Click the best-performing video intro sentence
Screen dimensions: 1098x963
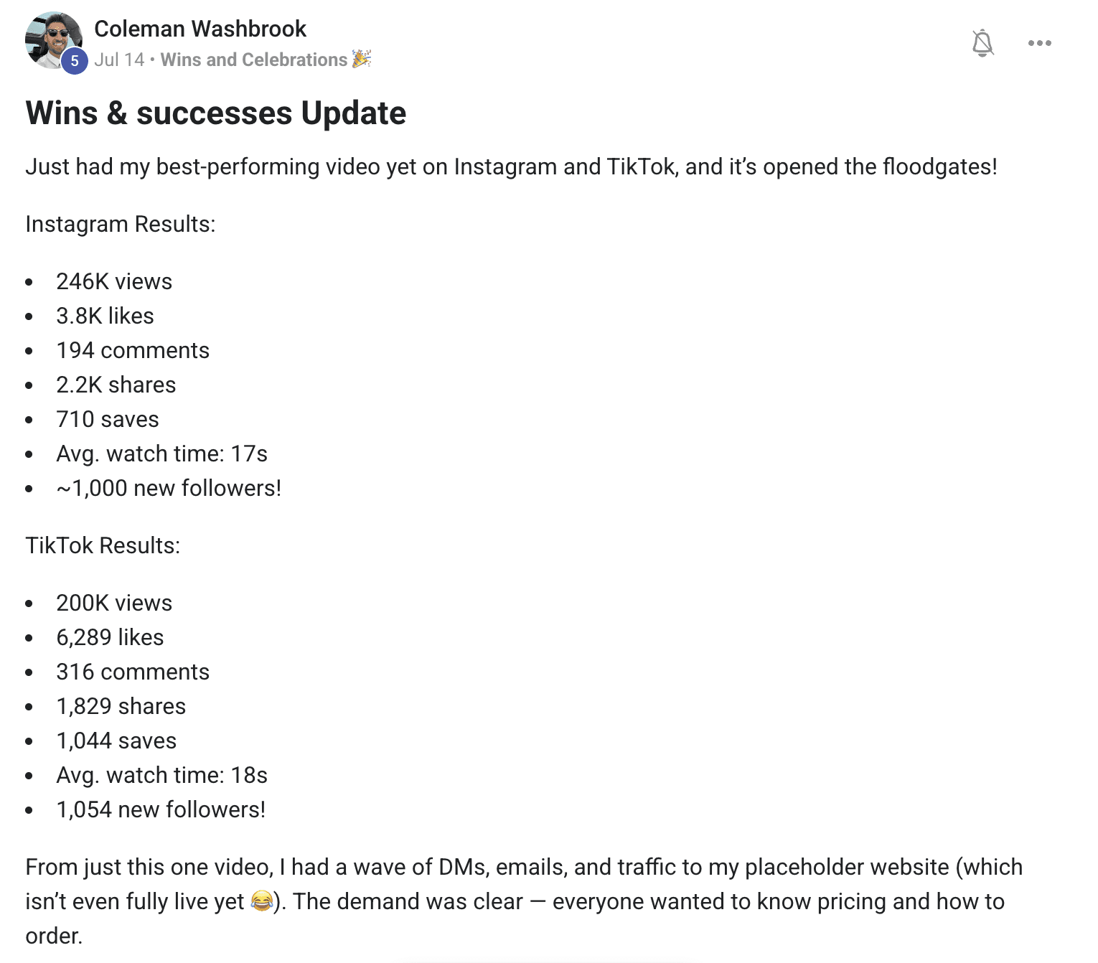[511, 166]
